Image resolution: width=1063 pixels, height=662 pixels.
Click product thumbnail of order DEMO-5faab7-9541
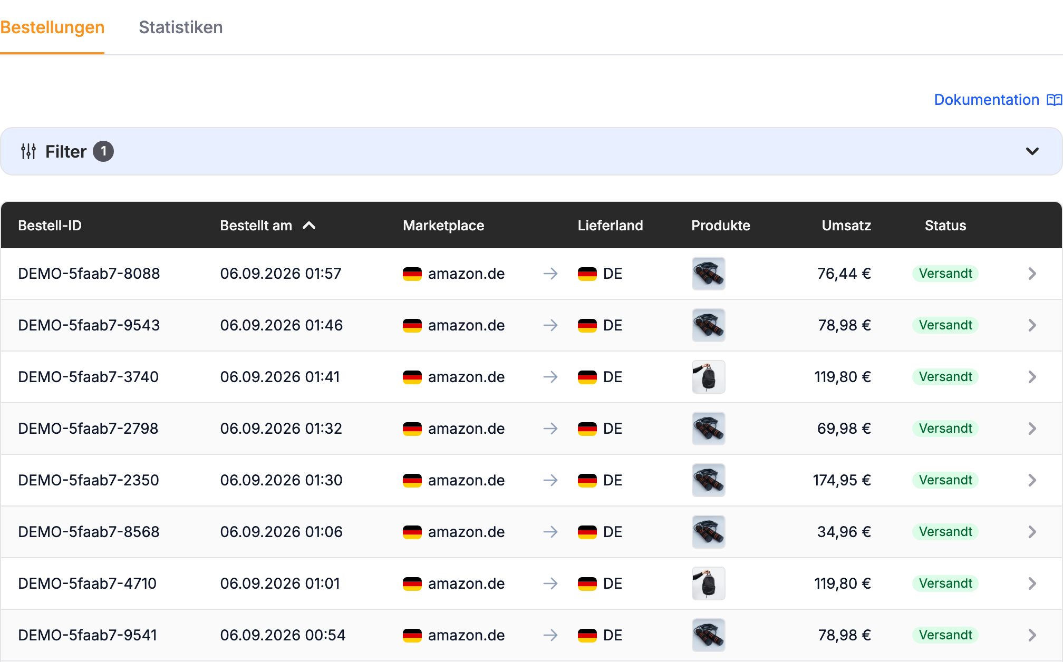[x=708, y=635]
